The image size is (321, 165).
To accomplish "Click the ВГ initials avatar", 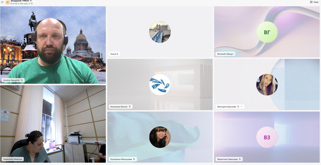I will pos(267,32).
